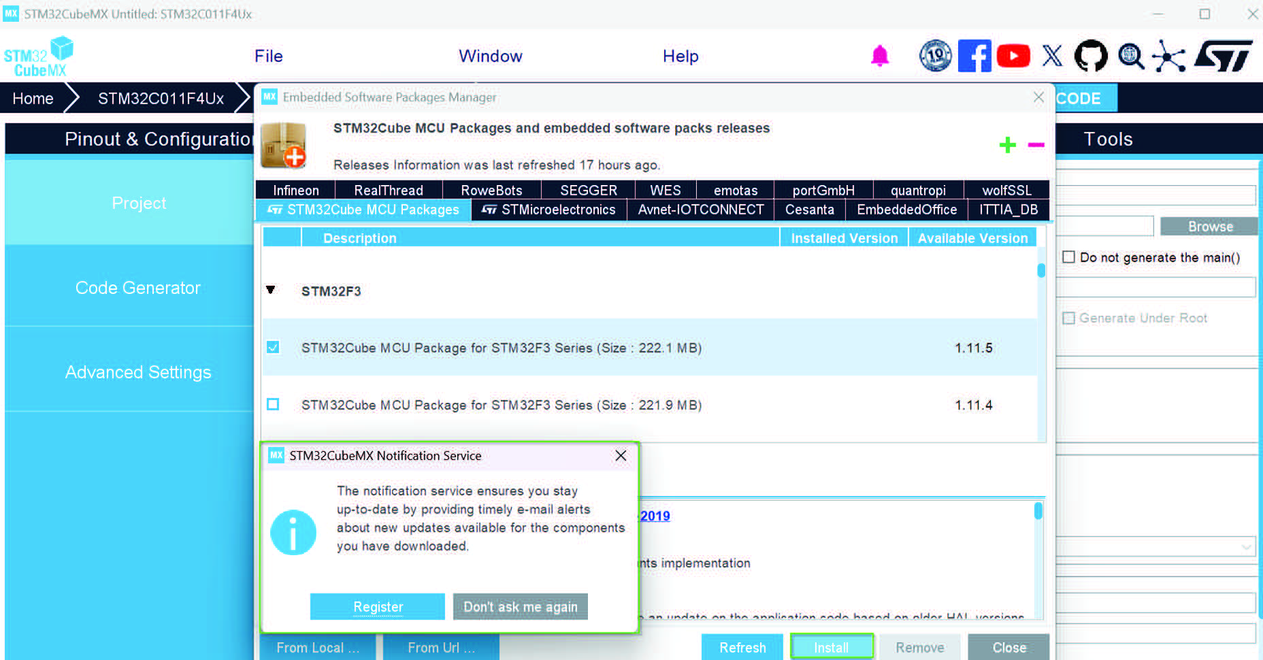Open the GitHub icon in header
The height and width of the screenshot is (660, 1263).
pyautogui.click(x=1091, y=56)
